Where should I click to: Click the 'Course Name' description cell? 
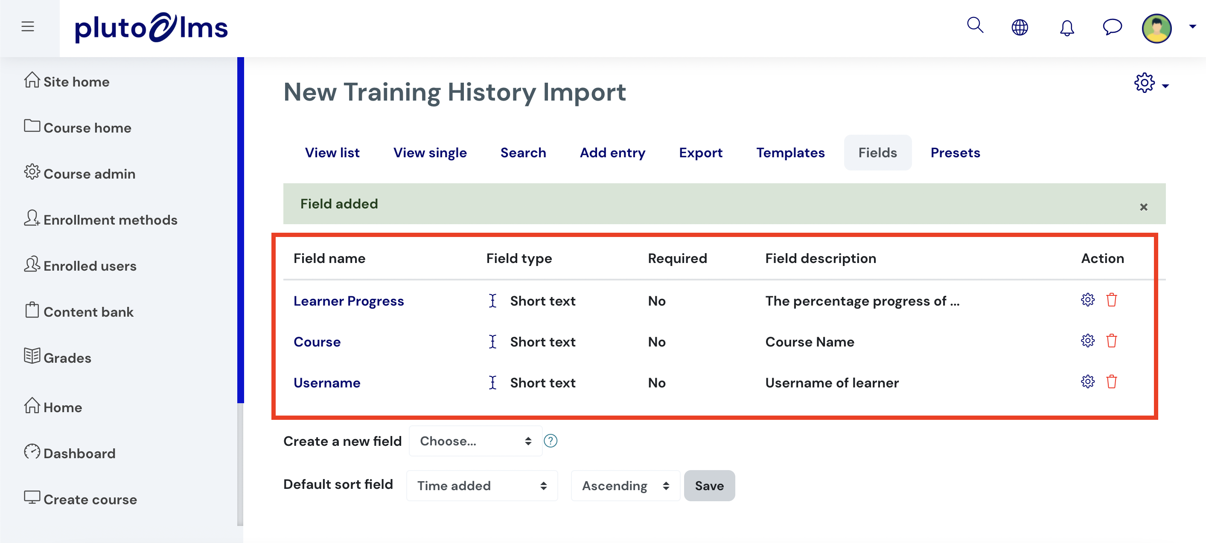pyautogui.click(x=810, y=341)
